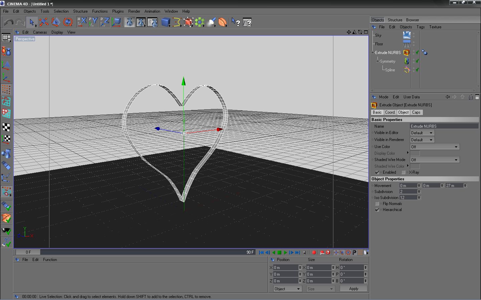Open the Animation menu
Viewport: 481px width, 300px height.
tap(152, 11)
